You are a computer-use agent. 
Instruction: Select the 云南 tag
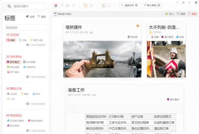[22, 40]
